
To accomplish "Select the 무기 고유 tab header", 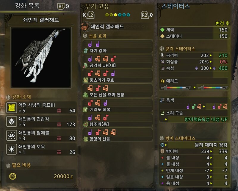I will [x=97, y=6].
